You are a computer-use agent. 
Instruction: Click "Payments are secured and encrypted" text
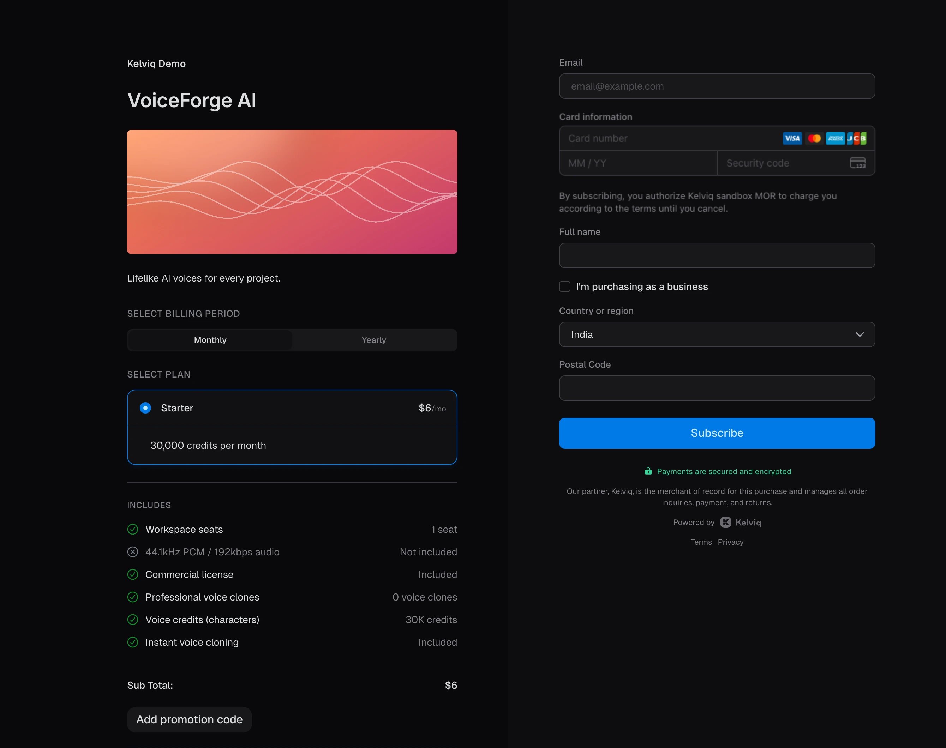coord(724,471)
